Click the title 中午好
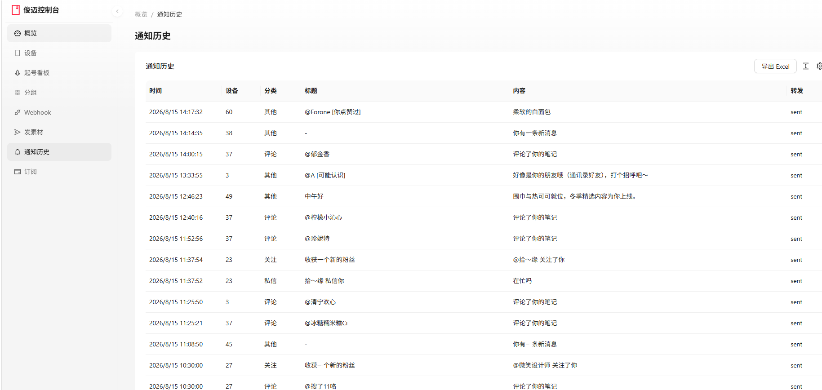 point(314,196)
